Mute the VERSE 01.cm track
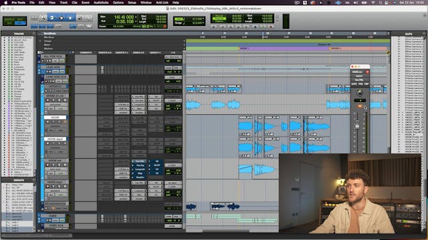The height and width of the screenshot is (240, 428). coord(65,101)
